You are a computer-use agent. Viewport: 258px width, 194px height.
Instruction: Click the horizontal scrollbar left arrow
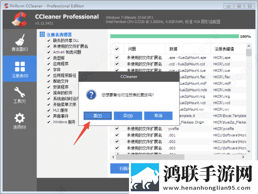click(113, 157)
